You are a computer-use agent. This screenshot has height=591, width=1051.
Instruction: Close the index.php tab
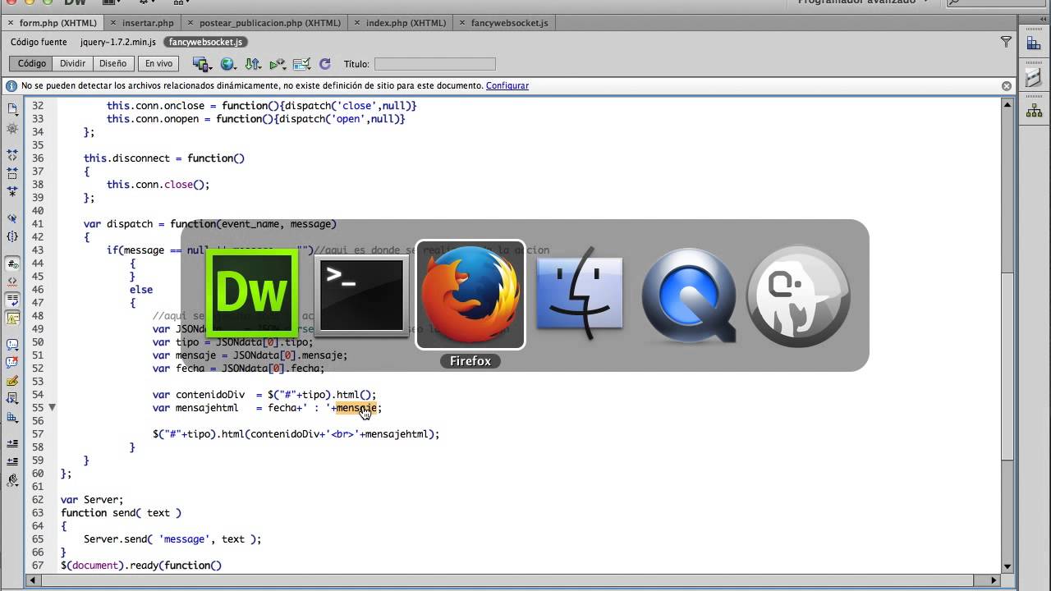point(358,23)
